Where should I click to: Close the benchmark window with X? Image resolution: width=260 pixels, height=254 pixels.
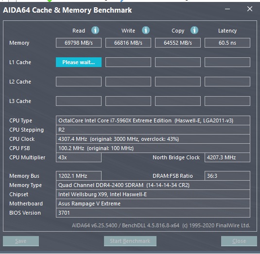[x=250, y=9]
